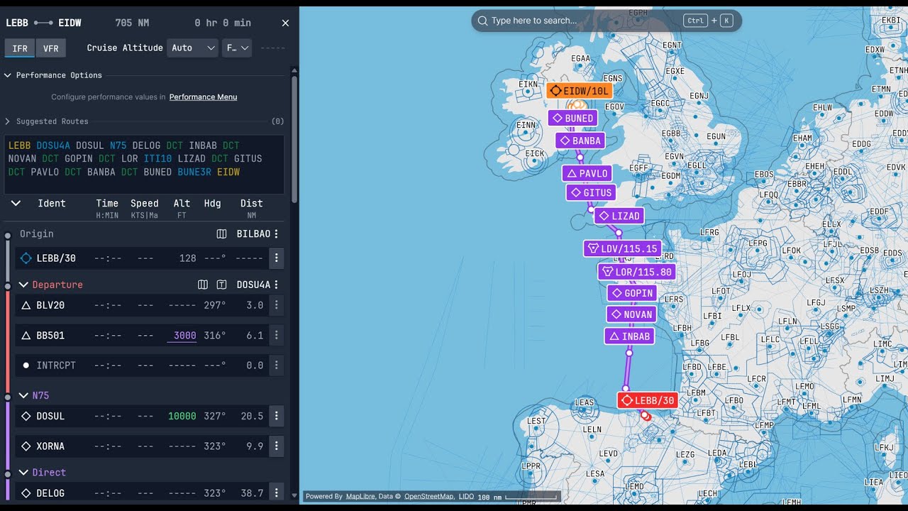Click the OpenStreetMap attribution link
This screenshot has width=908, height=511.
pyautogui.click(x=428, y=497)
